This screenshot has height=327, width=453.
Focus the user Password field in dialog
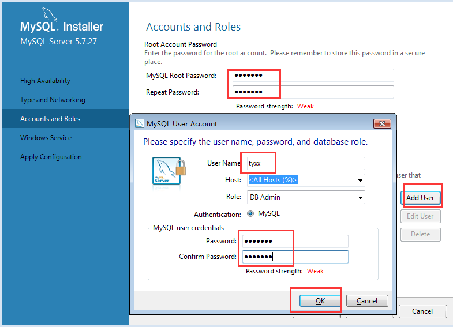[295, 241]
